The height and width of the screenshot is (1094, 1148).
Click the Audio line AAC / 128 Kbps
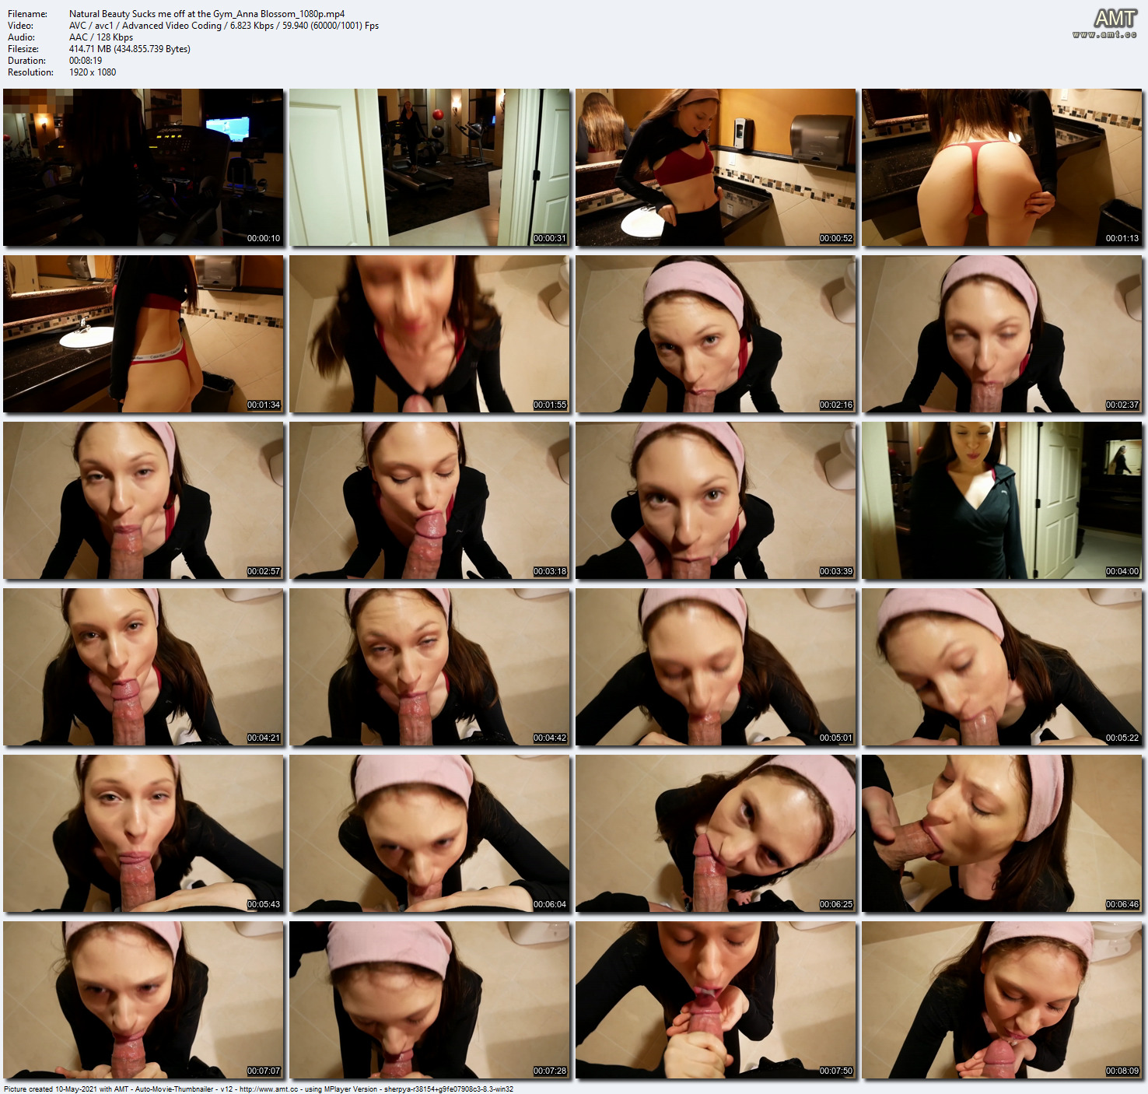point(101,37)
